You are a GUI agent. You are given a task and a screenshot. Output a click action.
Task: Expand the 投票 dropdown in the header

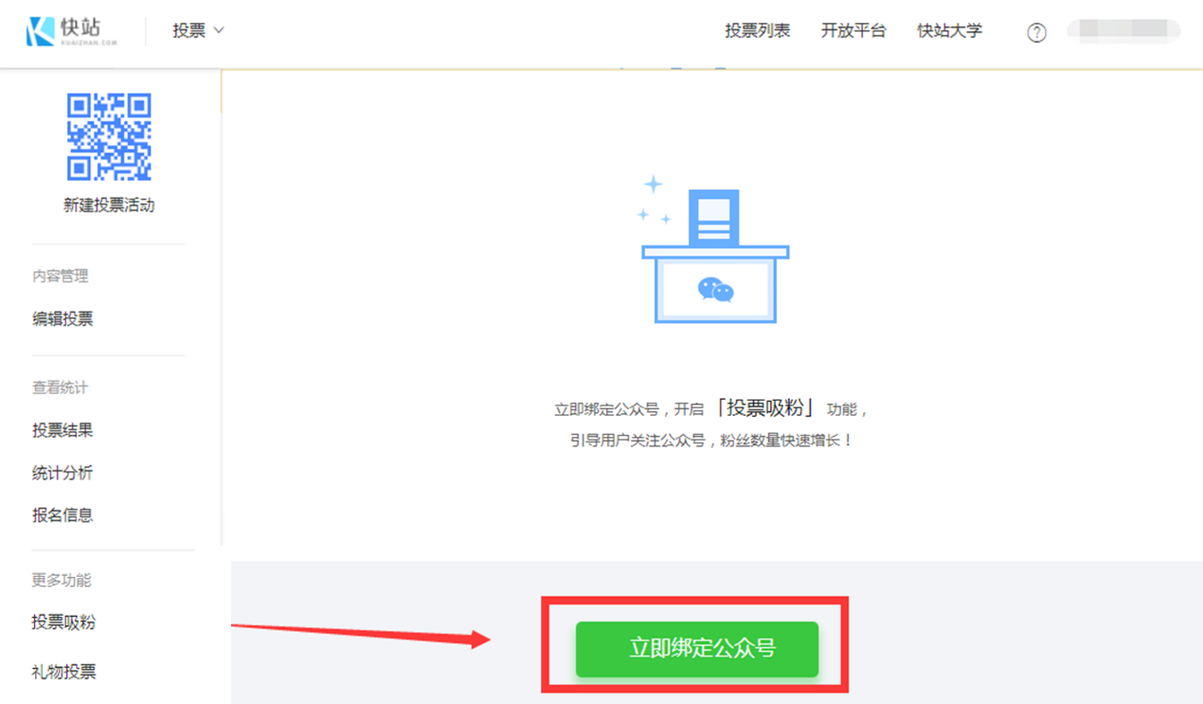198,31
